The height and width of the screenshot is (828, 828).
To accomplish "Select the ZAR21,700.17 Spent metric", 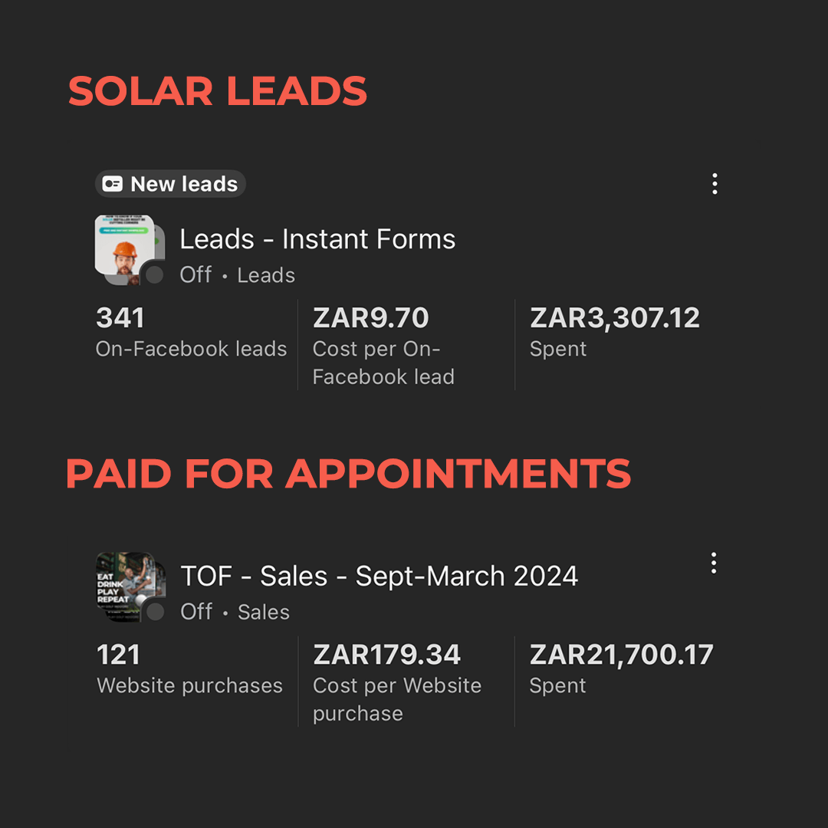I will [x=621, y=655].
